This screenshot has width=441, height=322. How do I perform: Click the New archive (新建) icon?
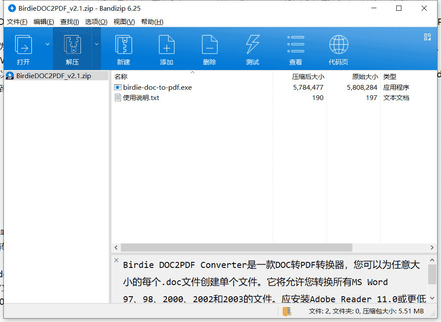(x=123, y=44)
